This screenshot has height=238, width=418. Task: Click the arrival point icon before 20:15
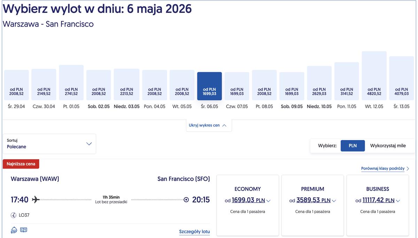coord(186,200)
